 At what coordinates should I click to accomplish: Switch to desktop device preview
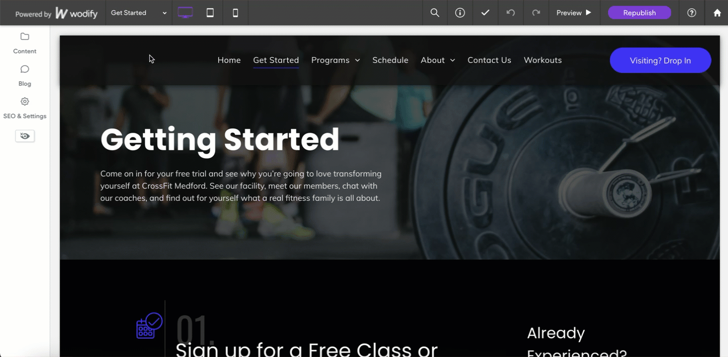pos(185,13)
